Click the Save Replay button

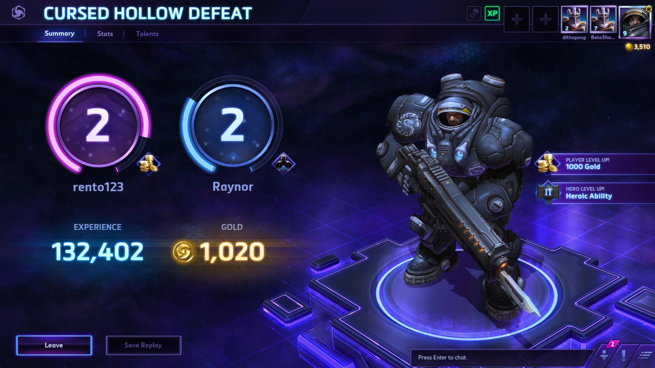point(143,345)
